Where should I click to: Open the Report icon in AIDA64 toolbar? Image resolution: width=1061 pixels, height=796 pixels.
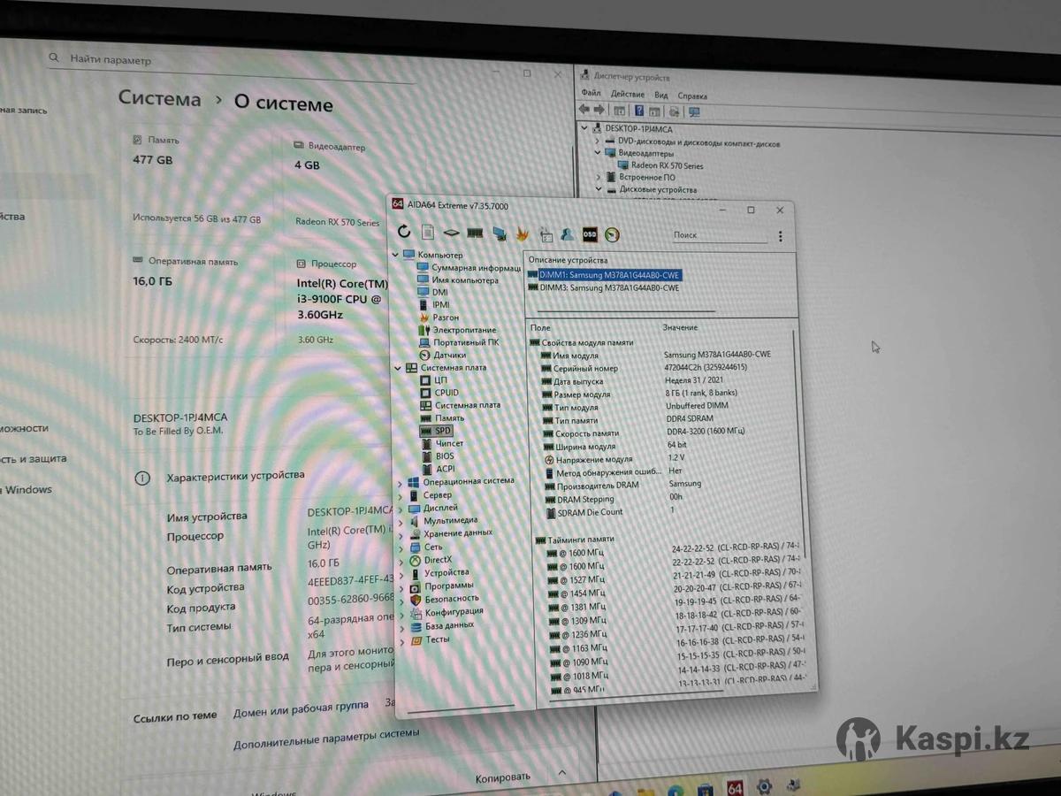click(428, 232)
